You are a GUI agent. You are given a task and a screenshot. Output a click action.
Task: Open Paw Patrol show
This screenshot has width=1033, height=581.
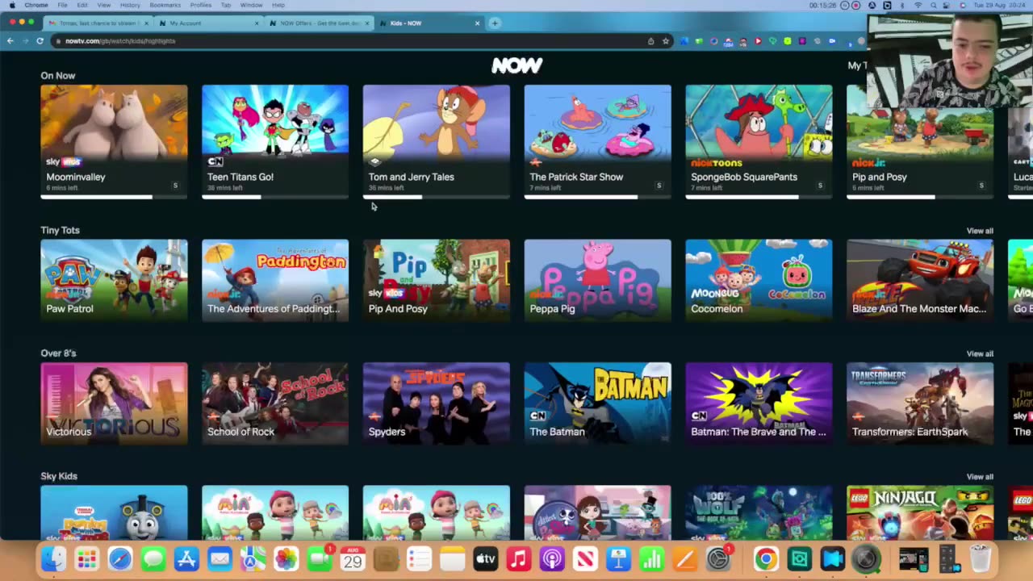pos(114,280)
